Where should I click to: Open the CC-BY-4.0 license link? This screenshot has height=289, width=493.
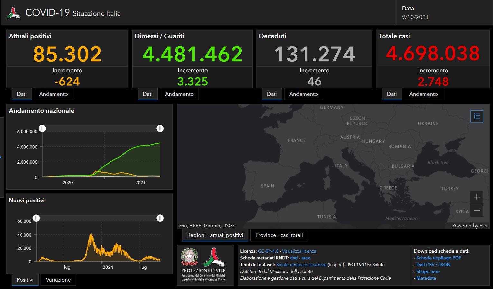click(x=268, y=251)
